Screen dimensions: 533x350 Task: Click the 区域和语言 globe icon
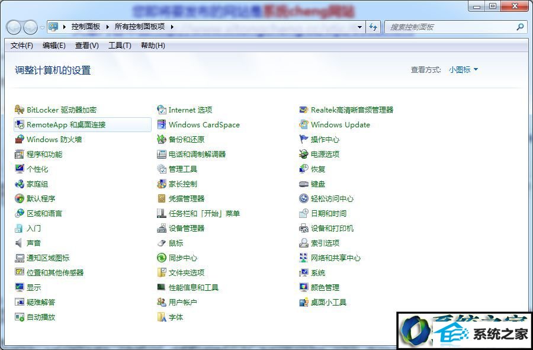tap(20, 213)
